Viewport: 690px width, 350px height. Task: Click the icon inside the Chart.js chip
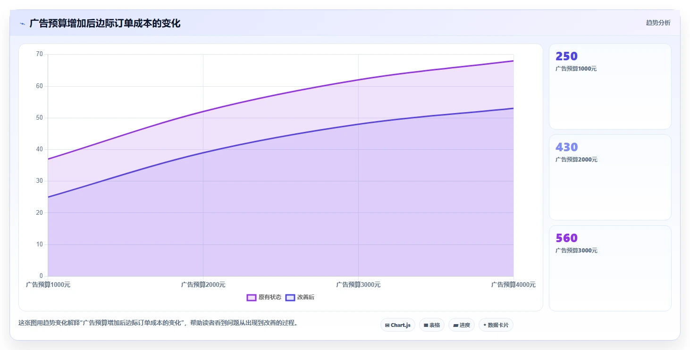pyautogui.click(x=387, y=325)
